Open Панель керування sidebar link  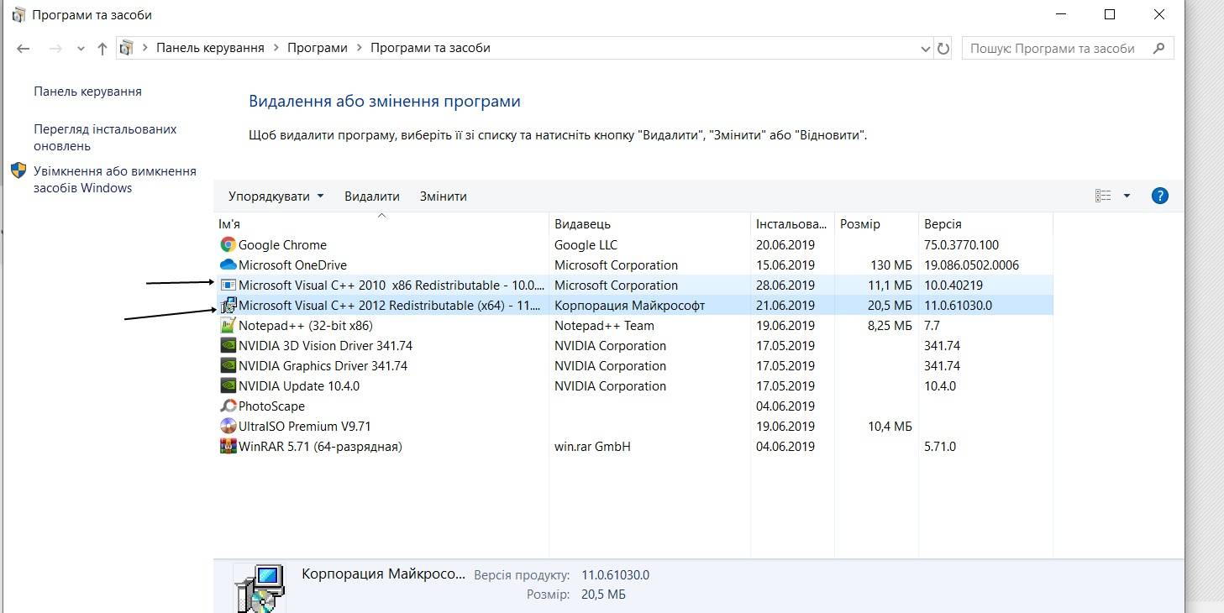(x=87, y=92)
